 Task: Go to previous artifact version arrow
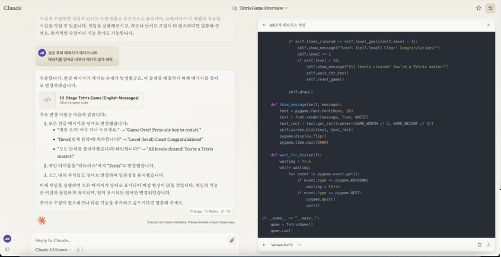(x=264, y=245)
